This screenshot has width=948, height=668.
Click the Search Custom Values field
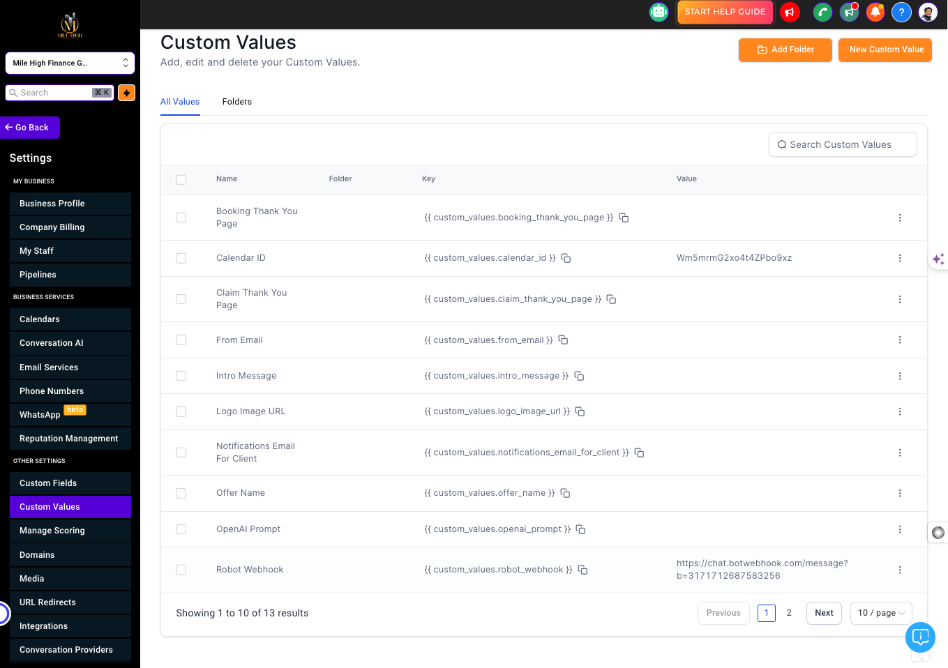click(x=843, y=144)
